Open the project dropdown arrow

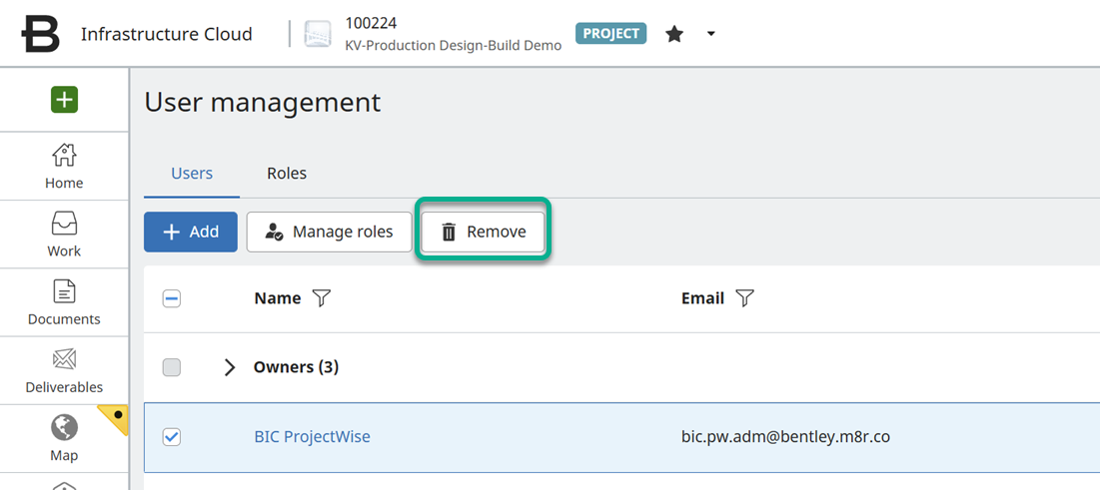pos(710,34)
